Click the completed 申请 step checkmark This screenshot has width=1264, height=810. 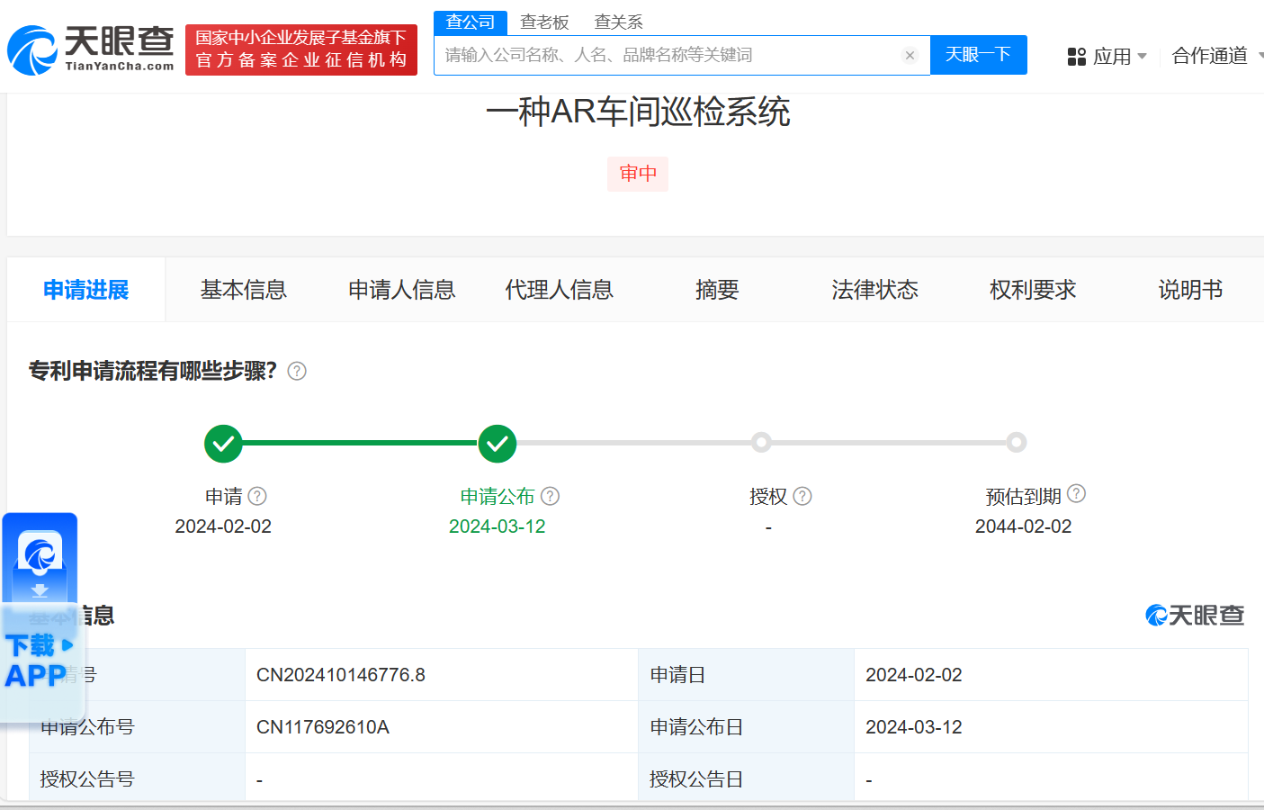pos(223,443)
